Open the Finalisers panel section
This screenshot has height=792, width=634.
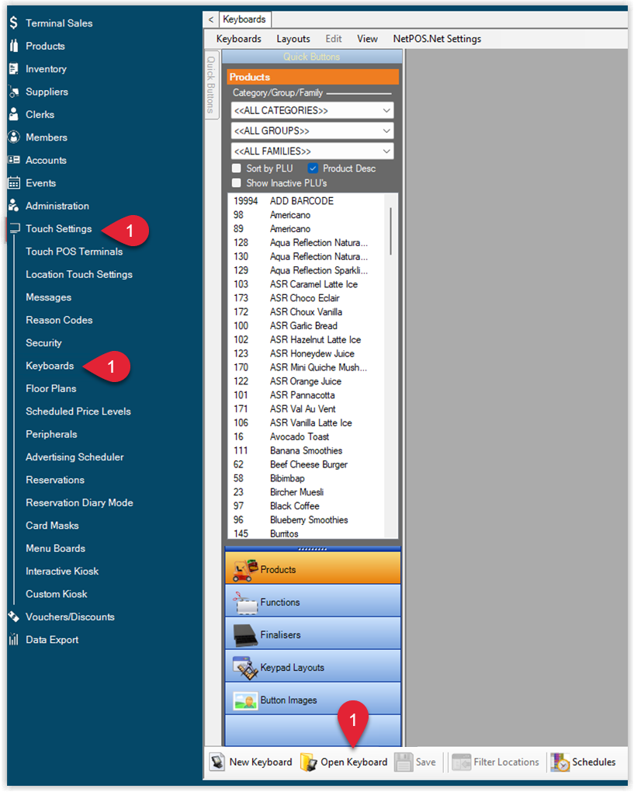pos(313,635)
